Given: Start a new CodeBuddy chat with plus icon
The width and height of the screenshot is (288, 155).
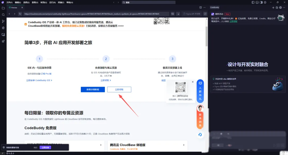Looking at the screenshot, I should click(x=273, y=7).
